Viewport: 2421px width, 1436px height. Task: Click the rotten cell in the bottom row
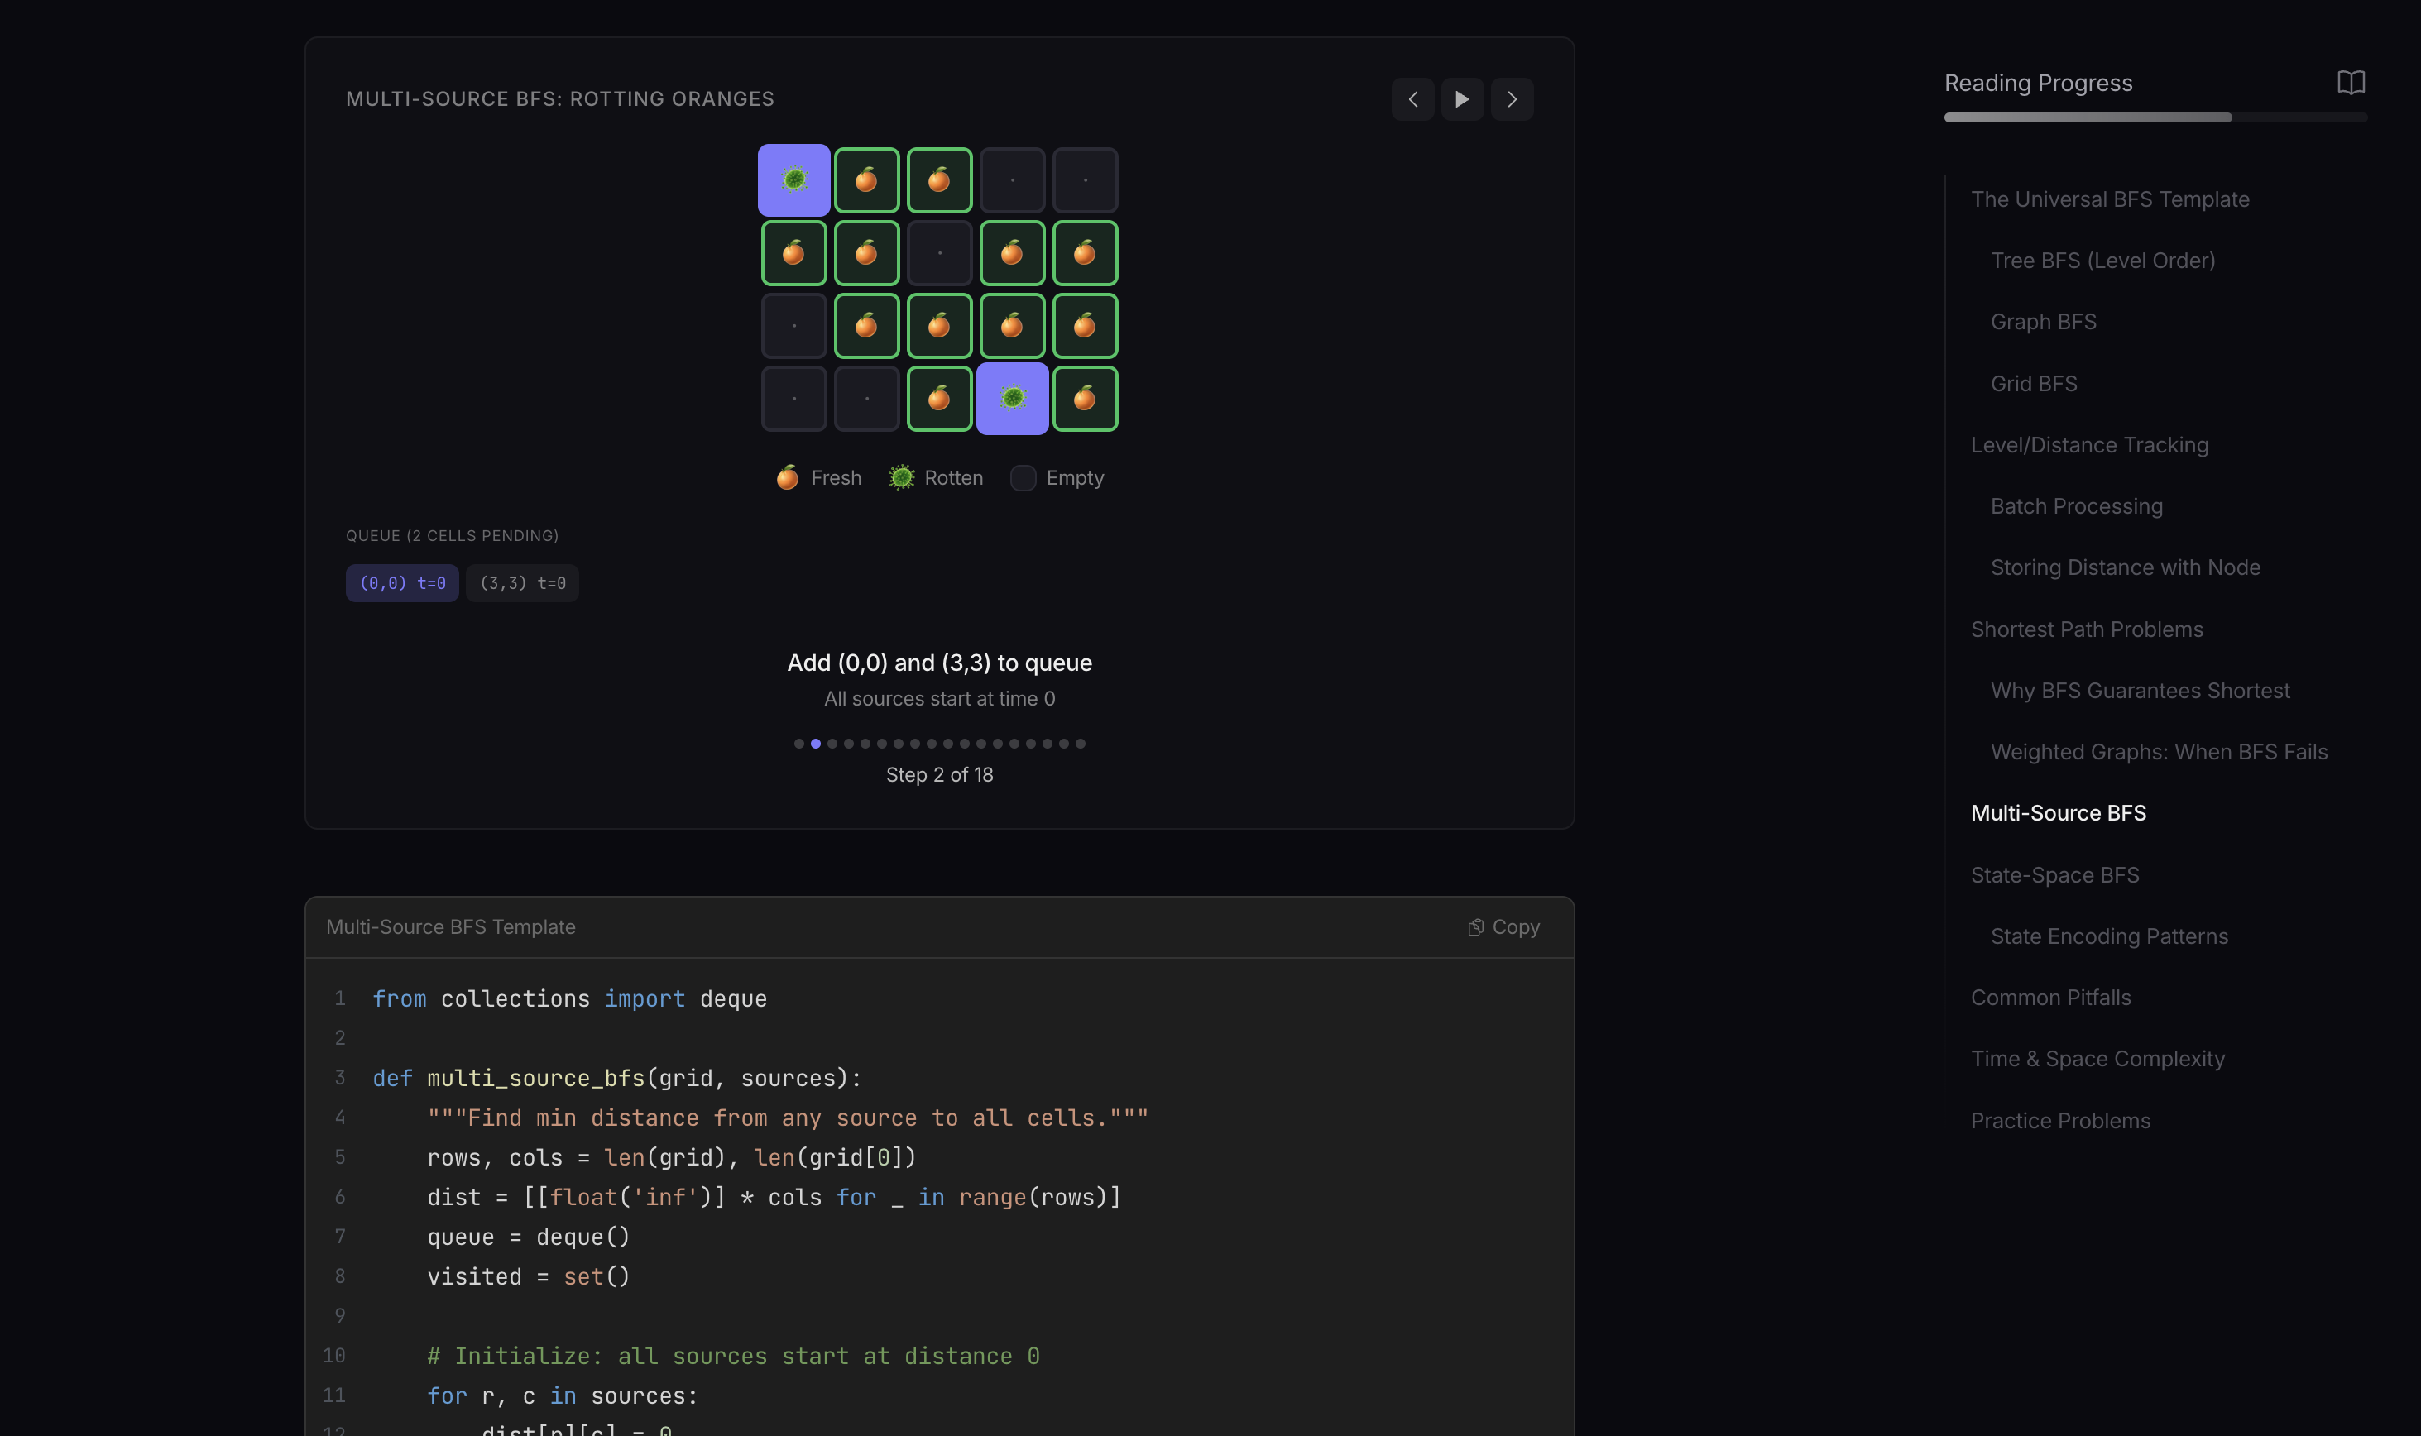pos(1012,398)
